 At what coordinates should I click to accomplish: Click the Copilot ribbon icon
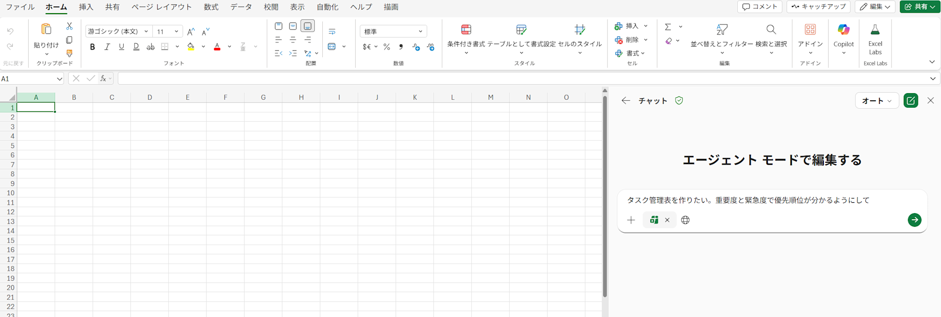[x=844, y=30]
